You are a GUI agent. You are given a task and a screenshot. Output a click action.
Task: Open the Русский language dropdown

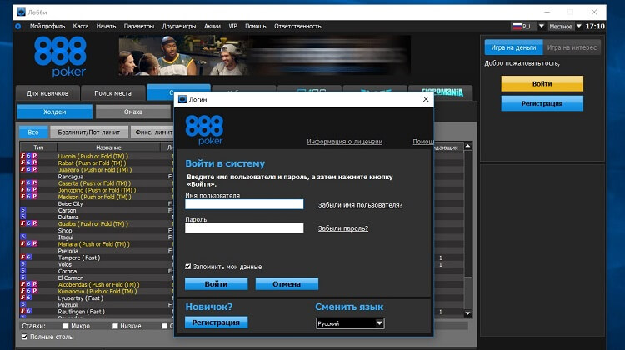pyautogui.click(x=350, y=323)
